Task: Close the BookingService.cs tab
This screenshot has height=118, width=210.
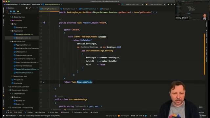Action: click(x=76, y=9)
